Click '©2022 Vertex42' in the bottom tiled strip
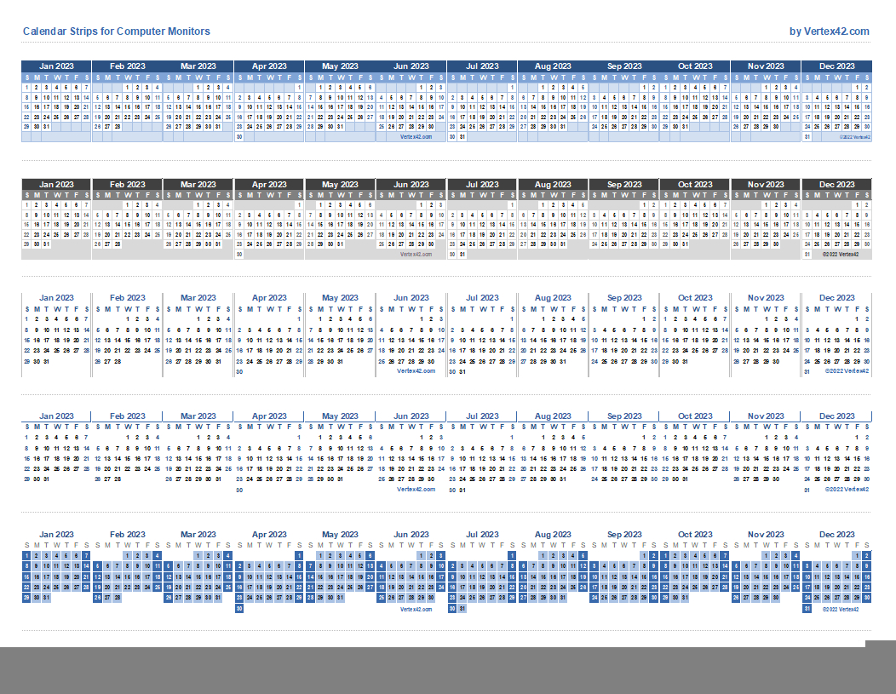Image resolution: width=896 pixels, height=694 pixels. [x=841, y=610]
